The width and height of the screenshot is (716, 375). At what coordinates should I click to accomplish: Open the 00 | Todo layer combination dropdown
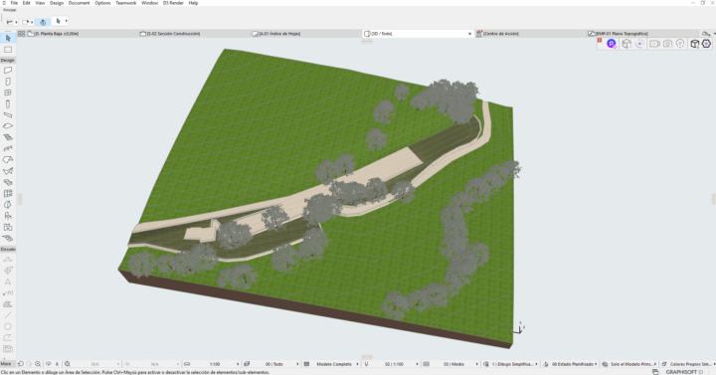(x=271, y=364)
